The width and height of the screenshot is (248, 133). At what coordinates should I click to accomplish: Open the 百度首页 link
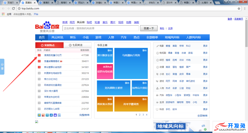pos(239,19)
